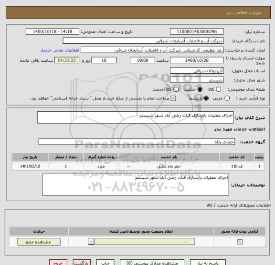Click the service code cell ق-110
The height and width of the screenshot is (265, 275).
click(x=236, y=166)
